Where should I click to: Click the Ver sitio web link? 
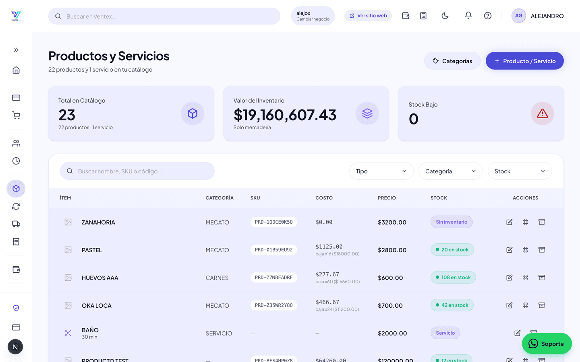368,16
